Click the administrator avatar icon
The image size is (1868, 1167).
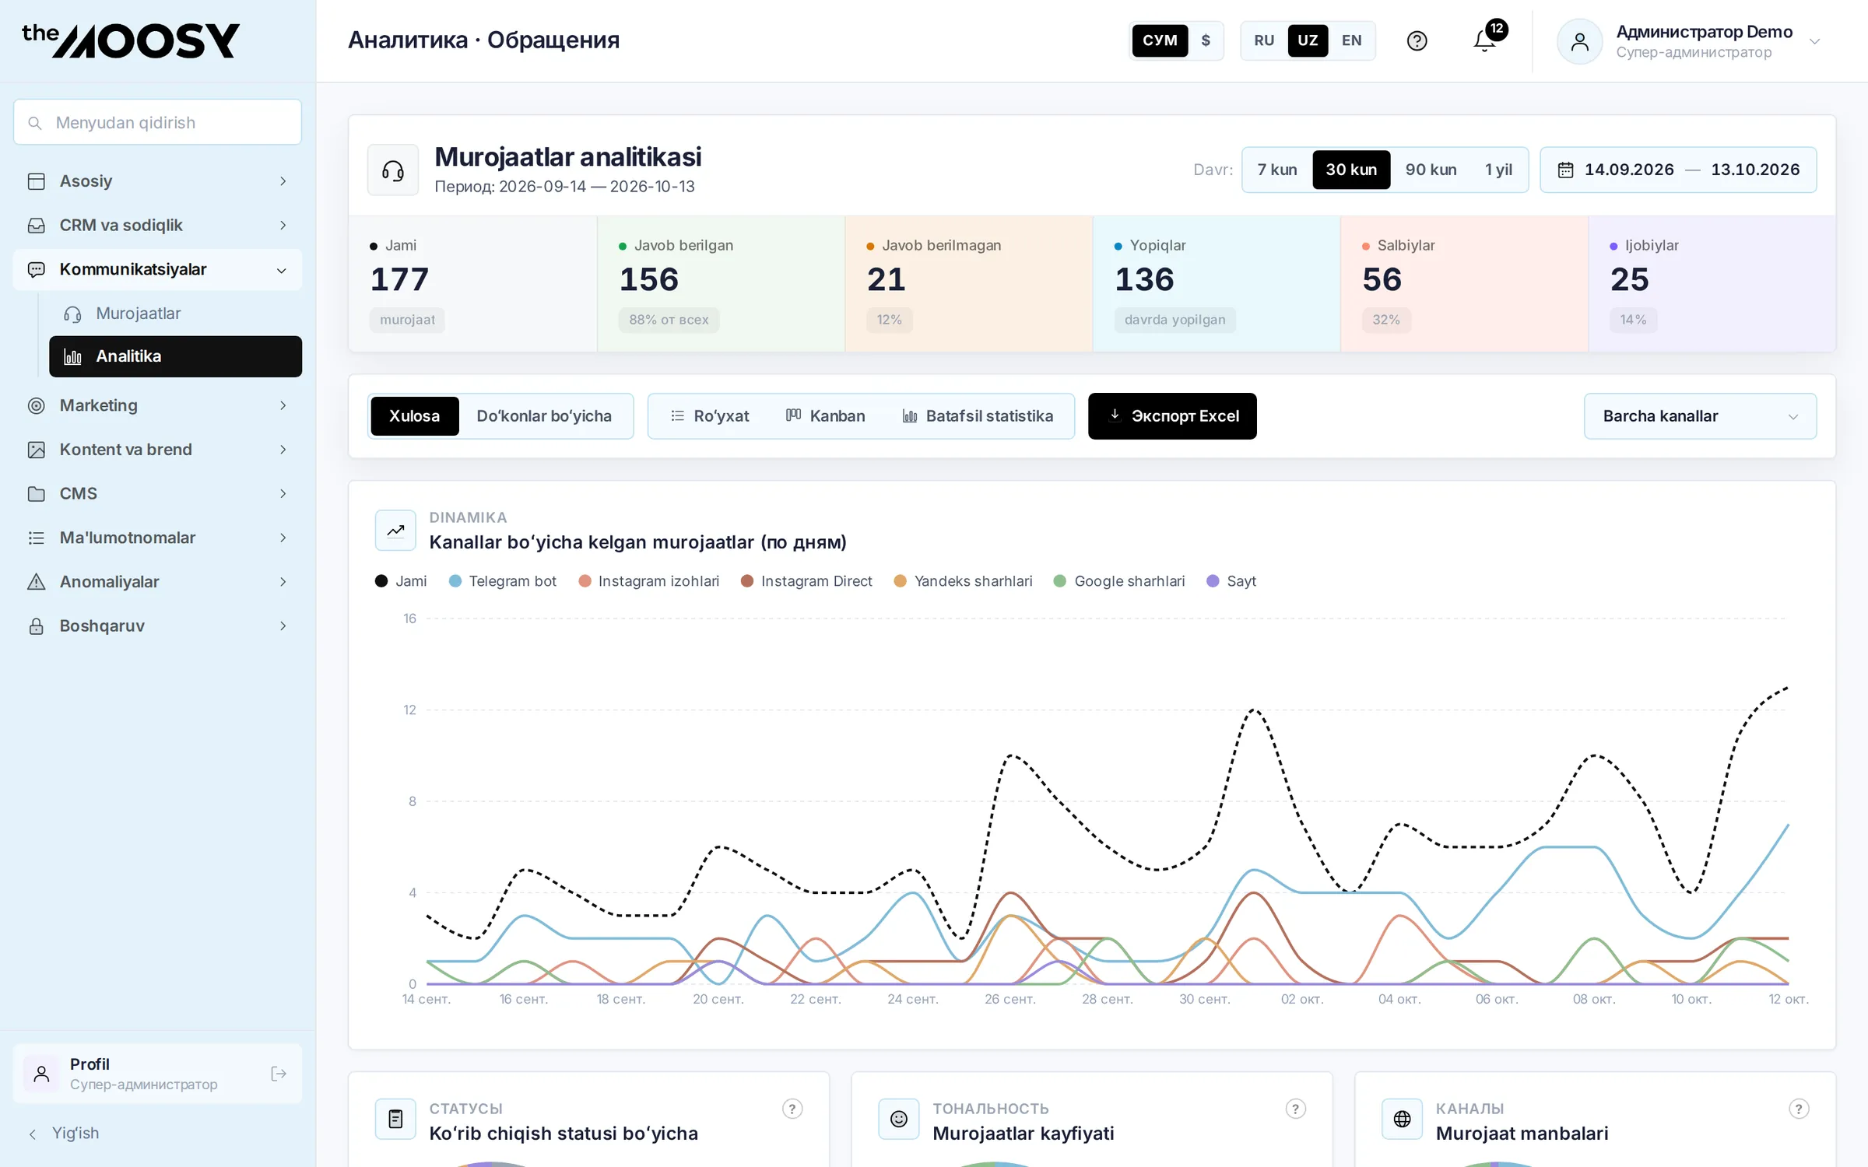[1579, 41]
